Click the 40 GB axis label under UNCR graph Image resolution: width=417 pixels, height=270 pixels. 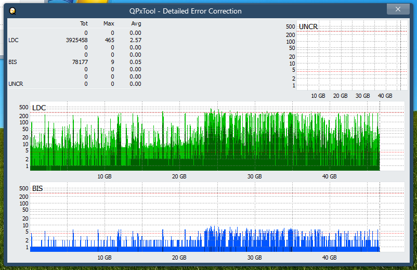pyautogui.click(x=385, y=96)
